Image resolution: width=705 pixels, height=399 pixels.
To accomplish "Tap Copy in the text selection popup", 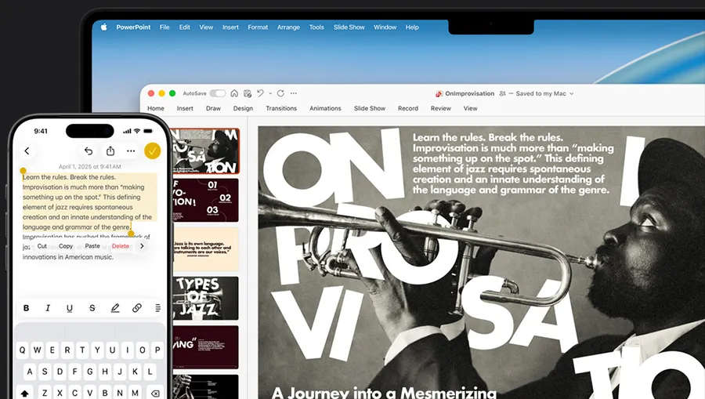I will pos(66,246).
